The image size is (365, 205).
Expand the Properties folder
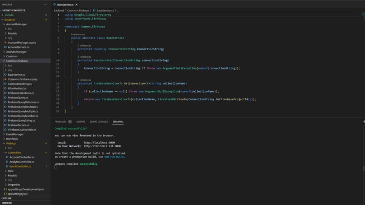(x=14, y=185)
